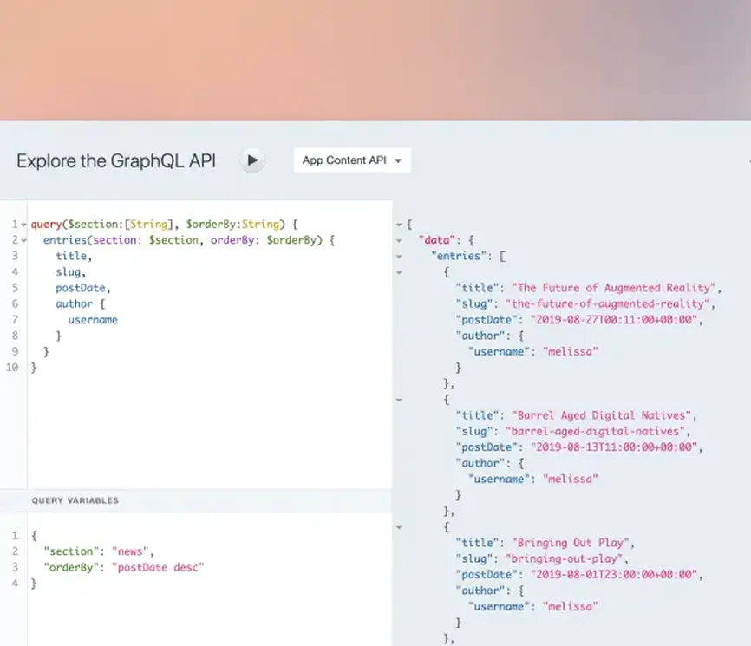Click "Bringing Out Play" title value
751x646 pixels.
click(570, 543)
